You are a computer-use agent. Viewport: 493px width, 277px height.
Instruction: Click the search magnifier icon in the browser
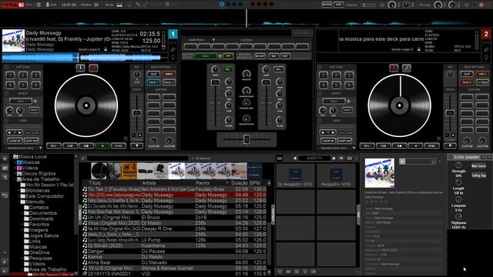click(83, 159)
